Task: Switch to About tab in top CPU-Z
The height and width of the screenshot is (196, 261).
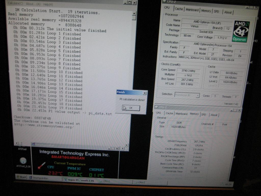Action: pyautogui.click(x=228, y=12)
